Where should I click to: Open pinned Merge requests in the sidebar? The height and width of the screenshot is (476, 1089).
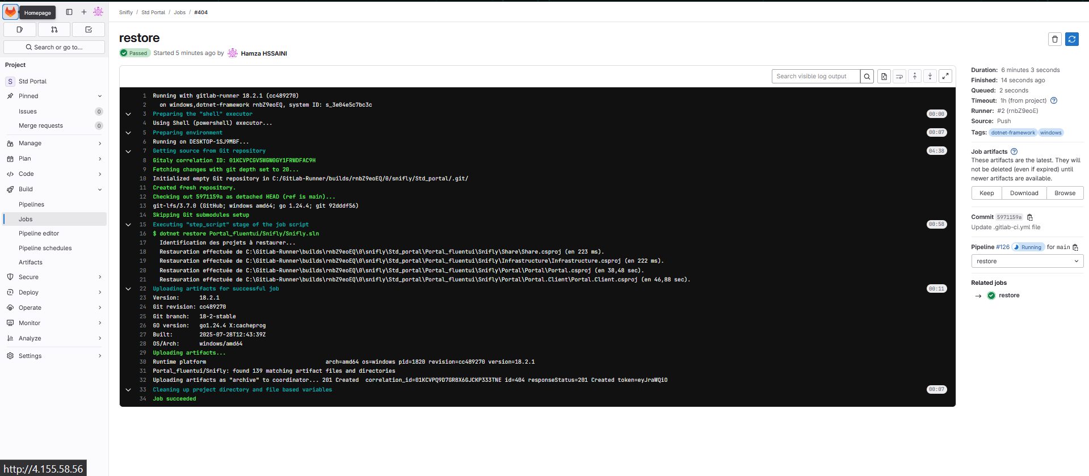coord(54,126)
